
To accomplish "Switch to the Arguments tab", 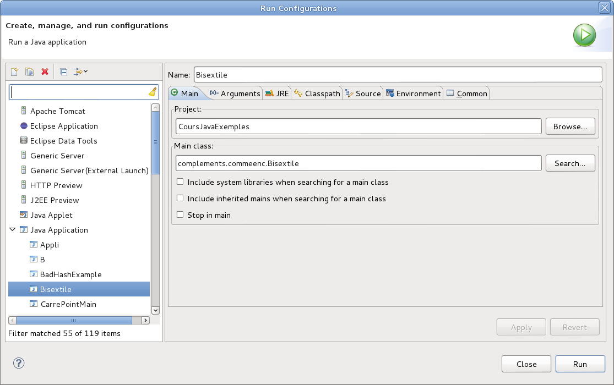I will (x=235, y=94).
